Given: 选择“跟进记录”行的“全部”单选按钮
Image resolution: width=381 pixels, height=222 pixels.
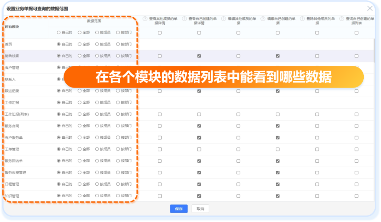Looking at the screenshot, I should [79, 91].
